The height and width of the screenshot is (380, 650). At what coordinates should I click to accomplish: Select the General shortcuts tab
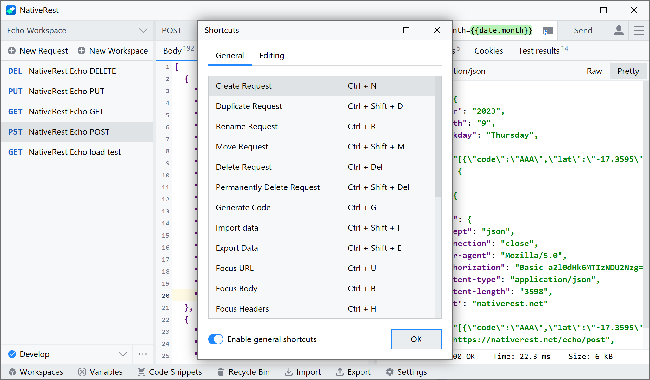pos(230,55)
